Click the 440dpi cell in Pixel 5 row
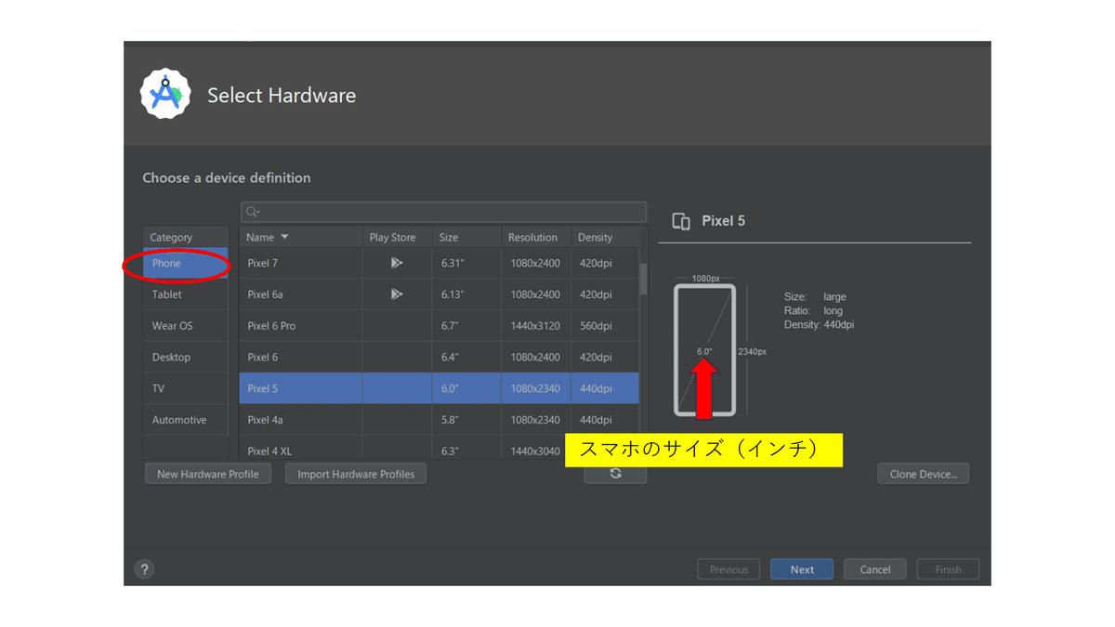Viewport: 1115px width, 627px height. tap(605, 388)
